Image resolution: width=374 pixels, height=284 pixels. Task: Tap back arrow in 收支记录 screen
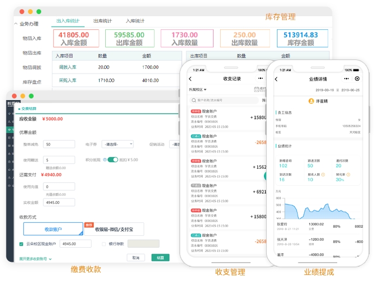pos(190,79)
